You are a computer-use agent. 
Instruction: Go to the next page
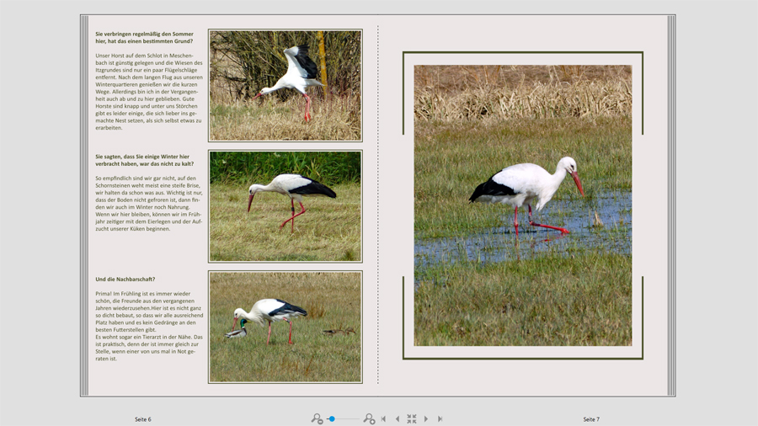pyautogui.click(x=426, y=418)
